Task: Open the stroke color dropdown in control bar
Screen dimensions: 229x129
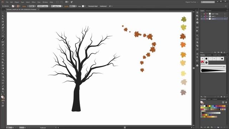Action: point(20,6)
